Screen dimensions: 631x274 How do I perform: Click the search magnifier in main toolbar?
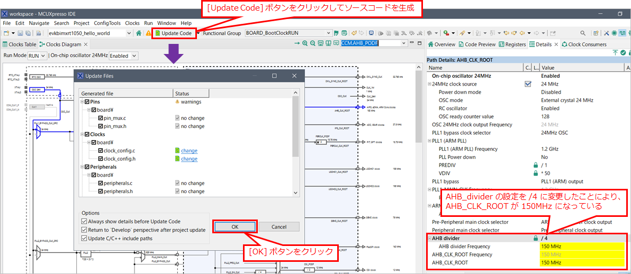(x=583, y=33)
